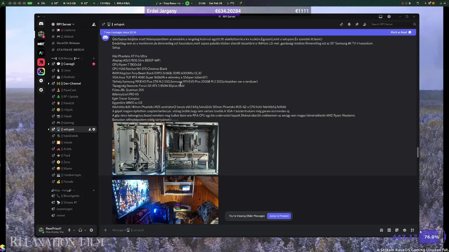The image size is (449, 252).
Task: Click the chat scrollbar thumb
Action: coord(417,153)
